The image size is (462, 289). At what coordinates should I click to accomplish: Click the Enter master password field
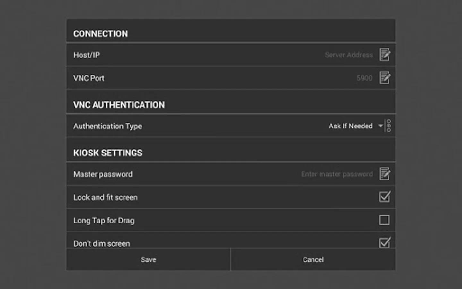tap(337, 174)
